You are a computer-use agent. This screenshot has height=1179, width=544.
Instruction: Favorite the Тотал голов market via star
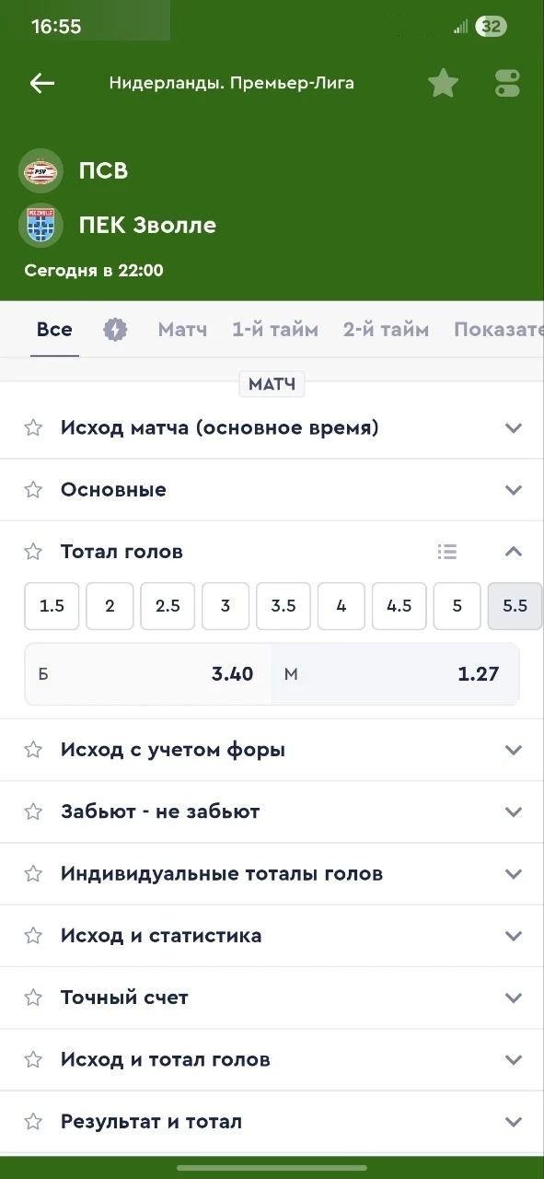point(33,551)
